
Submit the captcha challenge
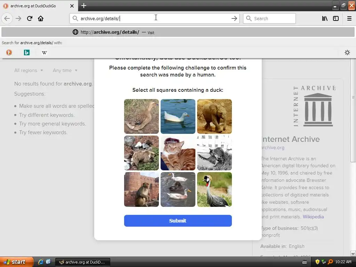(x=178, y=221)
